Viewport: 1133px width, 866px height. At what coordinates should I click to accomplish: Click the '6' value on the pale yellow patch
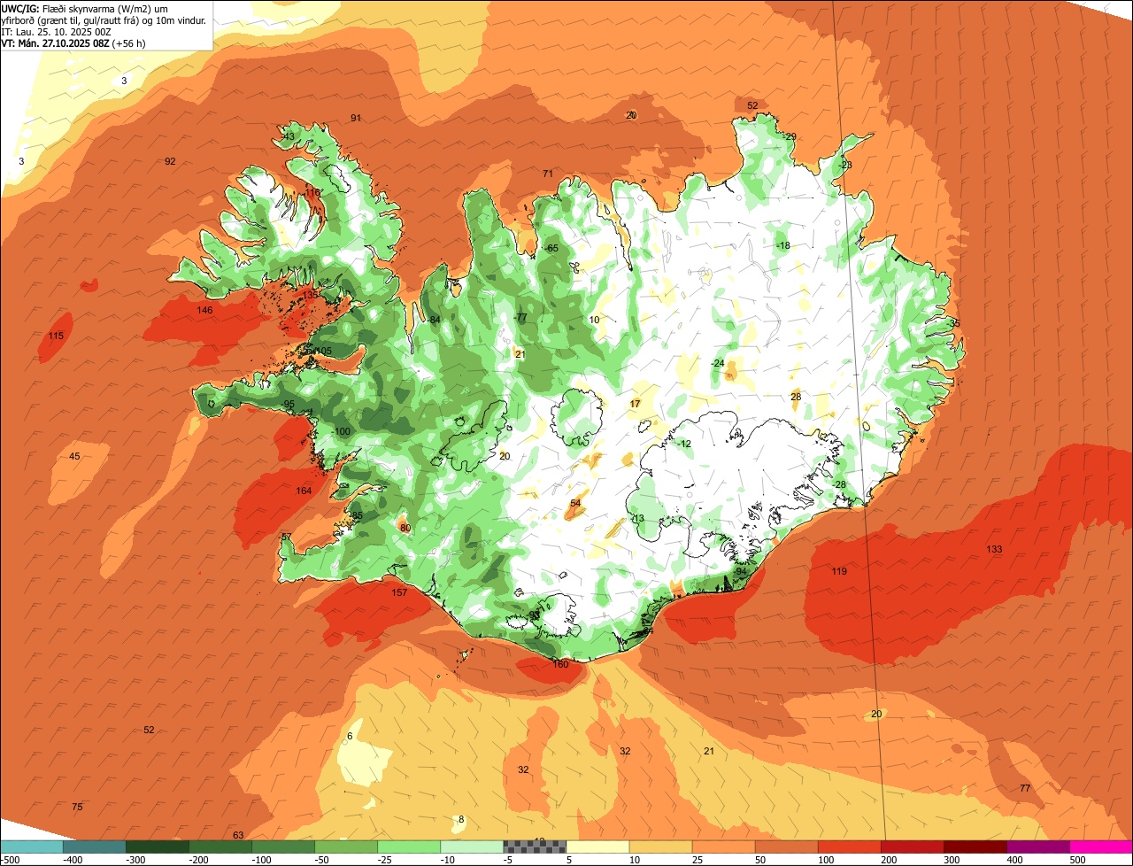pos(350,736)
